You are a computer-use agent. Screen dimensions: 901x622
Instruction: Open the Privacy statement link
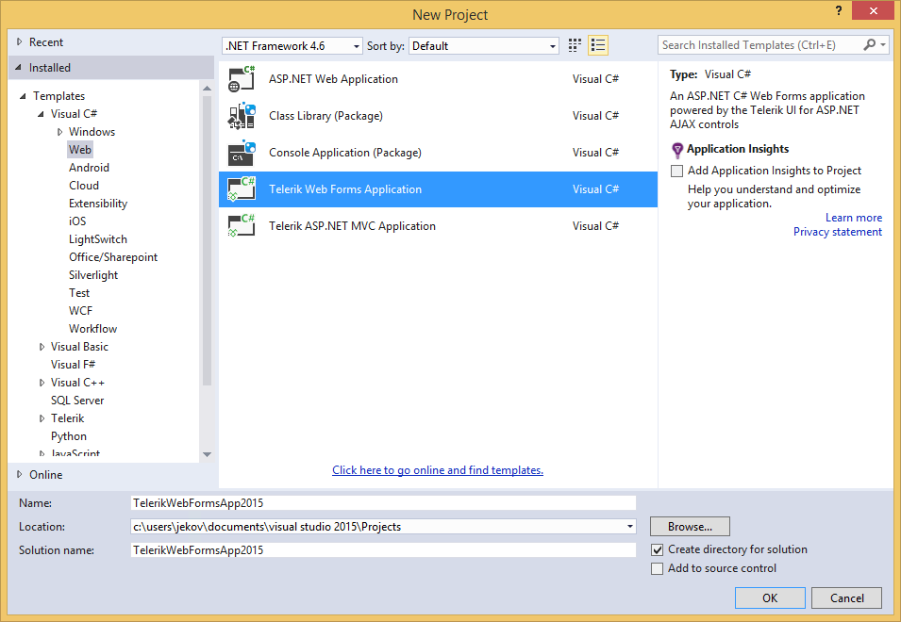click(x=837, y=231)
